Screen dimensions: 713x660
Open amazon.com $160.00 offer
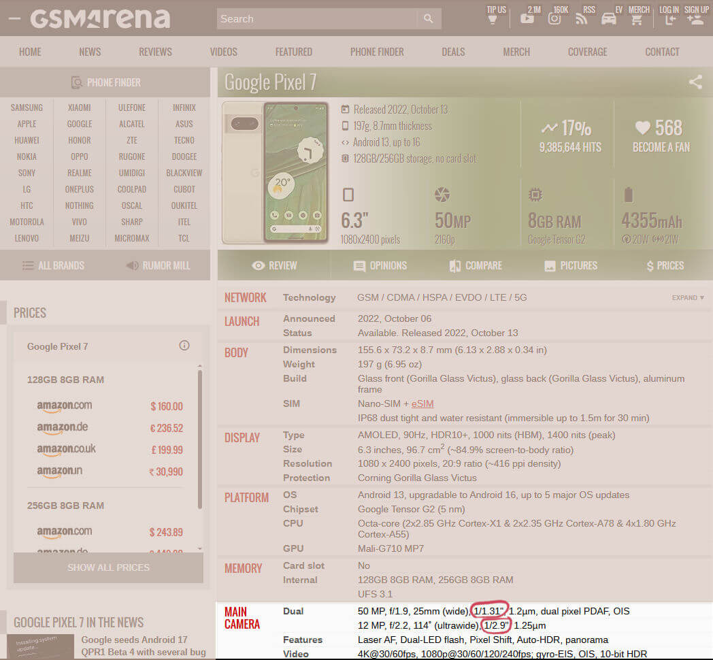110,406
